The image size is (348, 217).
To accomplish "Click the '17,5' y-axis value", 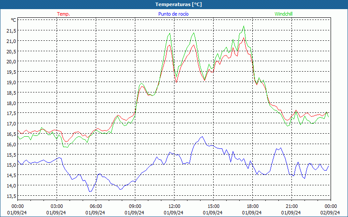I will 11,113.
